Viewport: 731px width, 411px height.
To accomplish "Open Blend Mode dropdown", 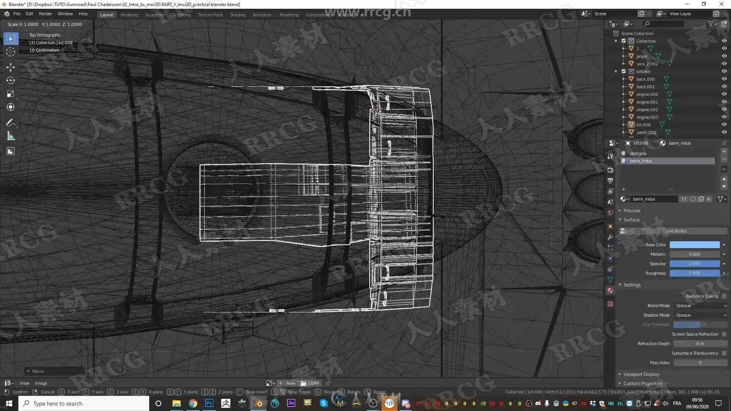I will pos(701,306).
